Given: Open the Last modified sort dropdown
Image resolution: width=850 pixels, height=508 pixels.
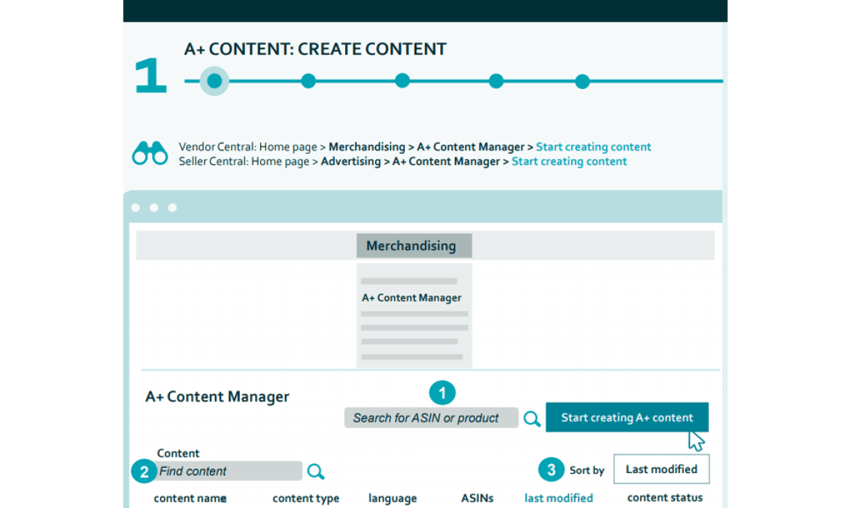Looking at the screenshot, I should [x=661, y=469].
